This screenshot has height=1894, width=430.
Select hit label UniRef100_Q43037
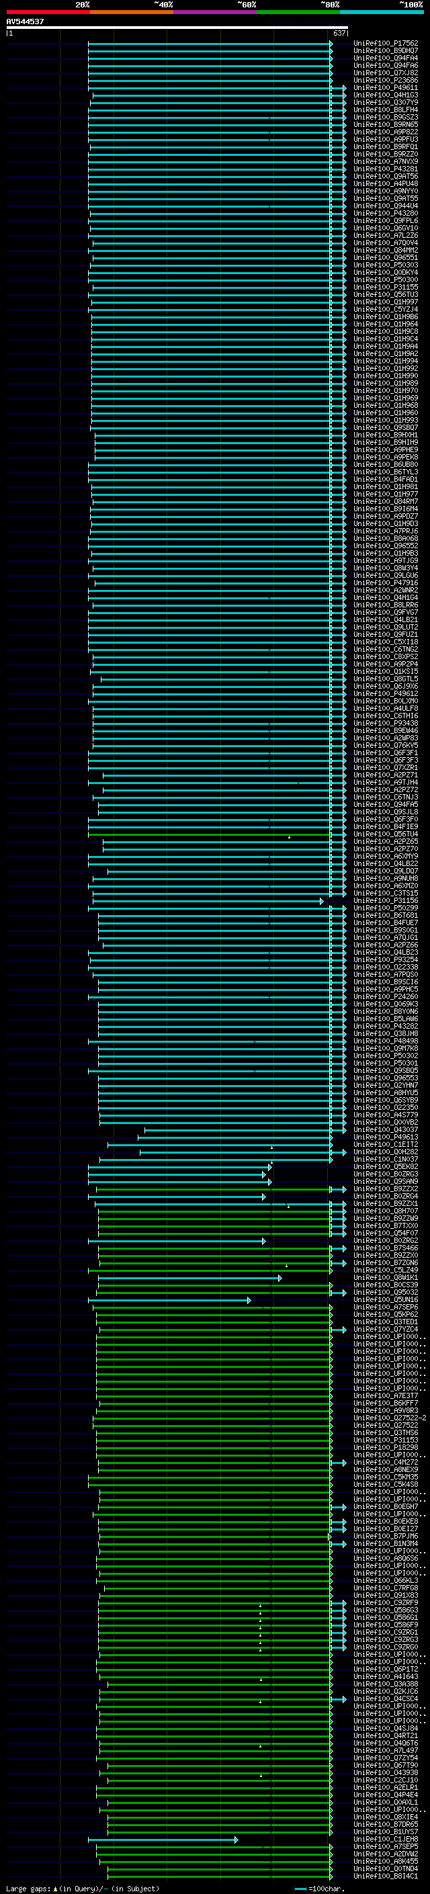[x=385, y=1129]
